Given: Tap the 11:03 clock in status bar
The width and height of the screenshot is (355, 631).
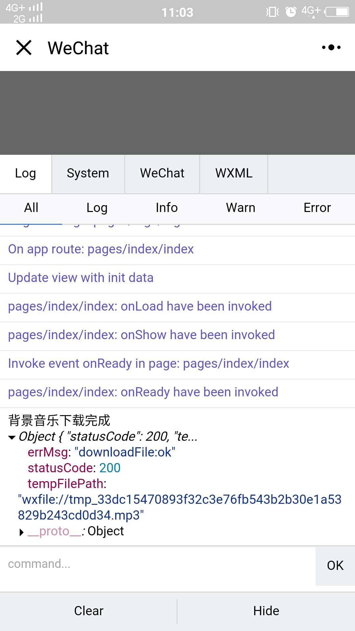Looking at the screenshot, I should click(x=177, y=12).
